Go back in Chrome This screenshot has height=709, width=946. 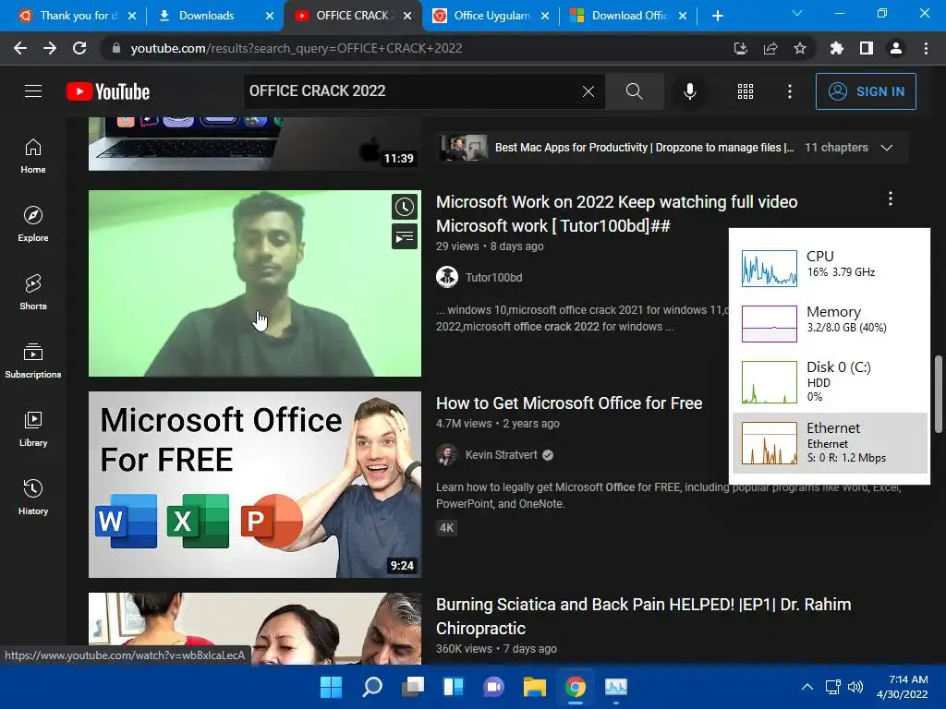tap(20, 48)
